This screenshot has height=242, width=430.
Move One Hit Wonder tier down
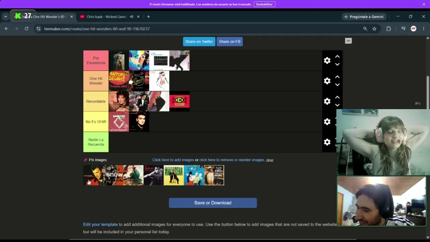click(x=337, y=85)
